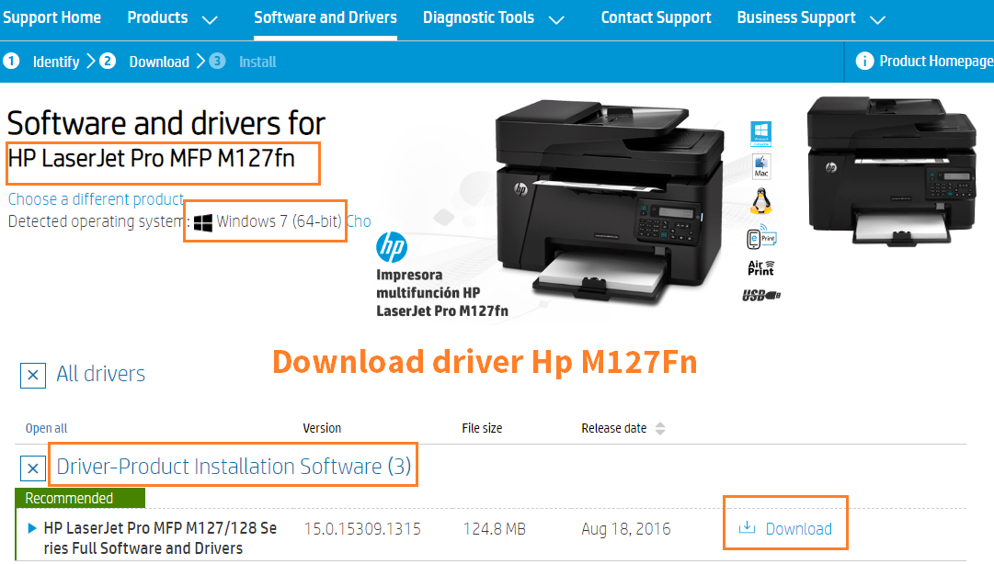Click the HP logo on printer banner

(392, 247)
